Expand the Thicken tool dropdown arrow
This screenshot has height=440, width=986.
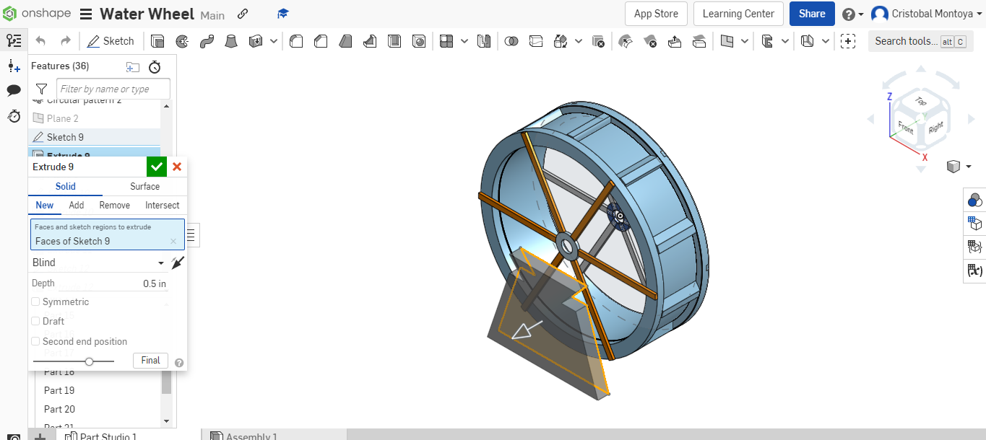tap(274, 41)
